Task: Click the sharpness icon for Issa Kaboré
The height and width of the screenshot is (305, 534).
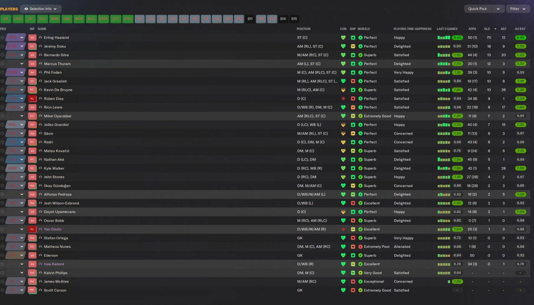Action: (x=353, y=264)
